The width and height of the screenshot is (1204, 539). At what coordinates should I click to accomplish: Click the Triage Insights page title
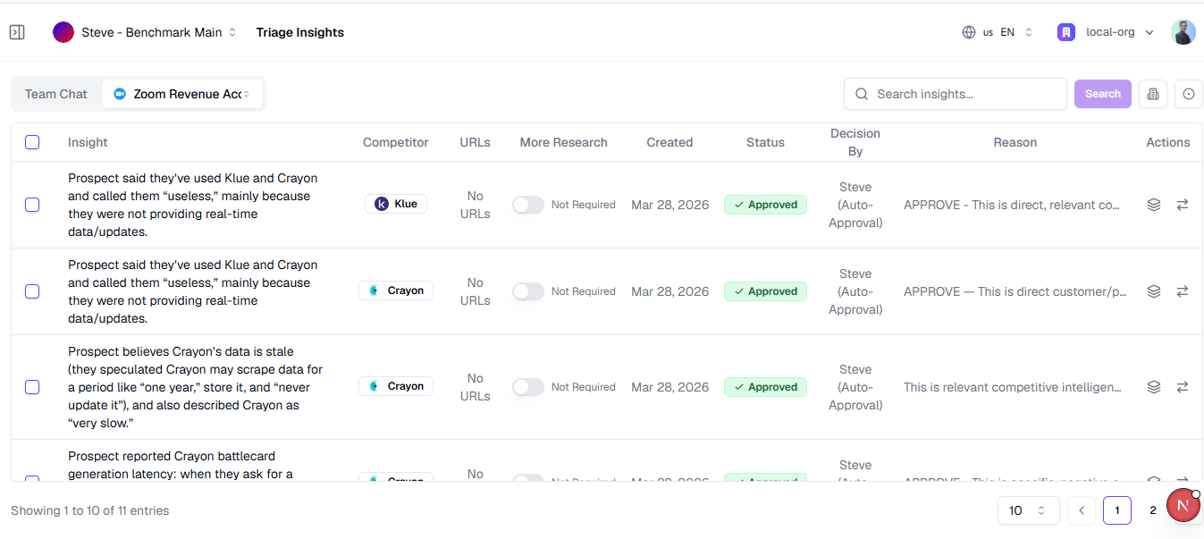click(x=300, y=32)
